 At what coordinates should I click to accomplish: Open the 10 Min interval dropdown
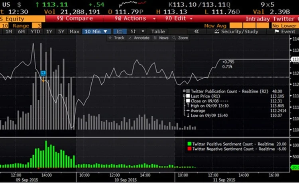[x=96, y=31]
